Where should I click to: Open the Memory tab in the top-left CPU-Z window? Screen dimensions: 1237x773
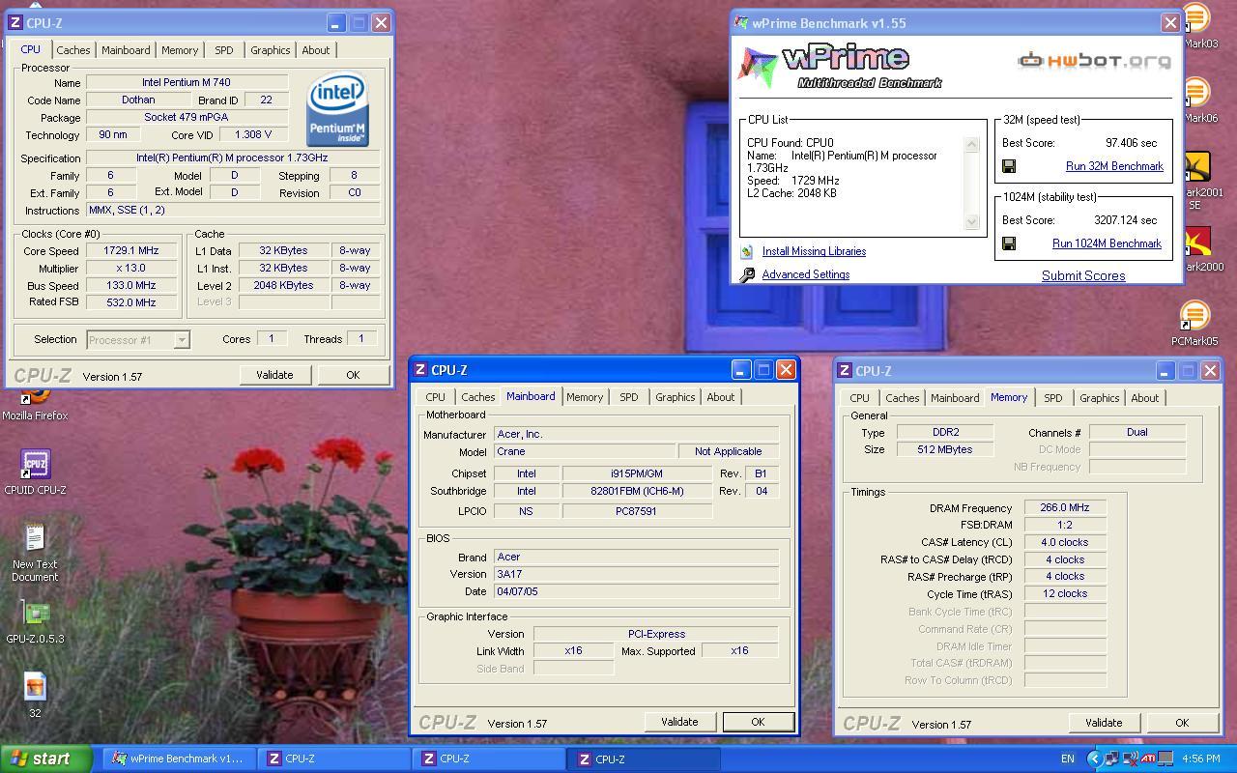[x=180, y=50]
